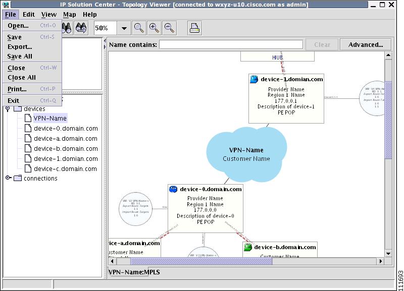Click the devices folder icon in the tree

pos(18,109)
